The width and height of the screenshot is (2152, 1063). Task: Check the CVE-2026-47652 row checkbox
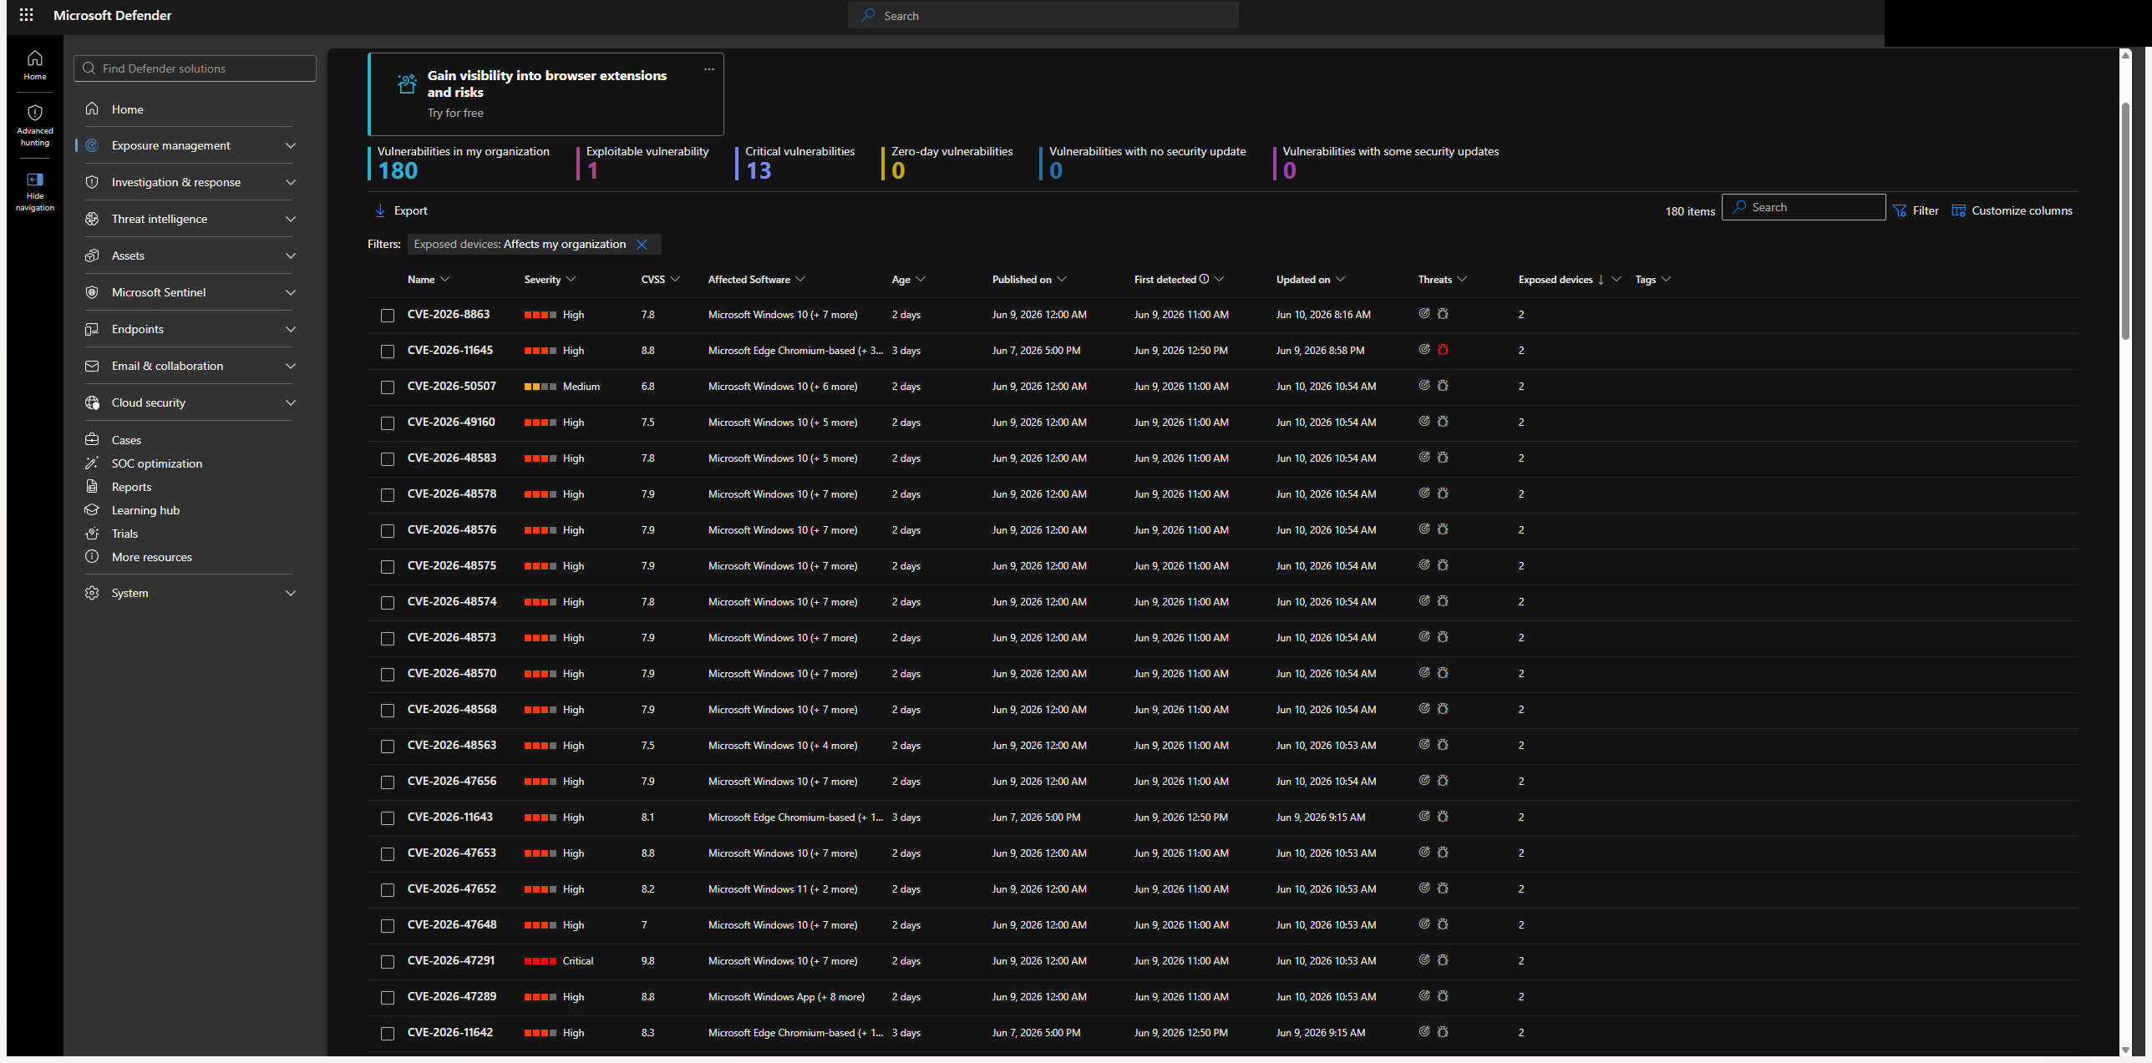point(388,890)
